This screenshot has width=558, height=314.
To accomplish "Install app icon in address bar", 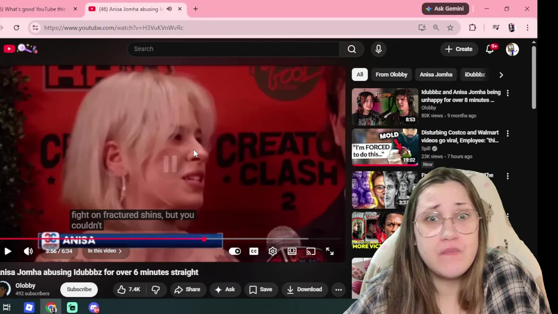I will tap(422, 27).
